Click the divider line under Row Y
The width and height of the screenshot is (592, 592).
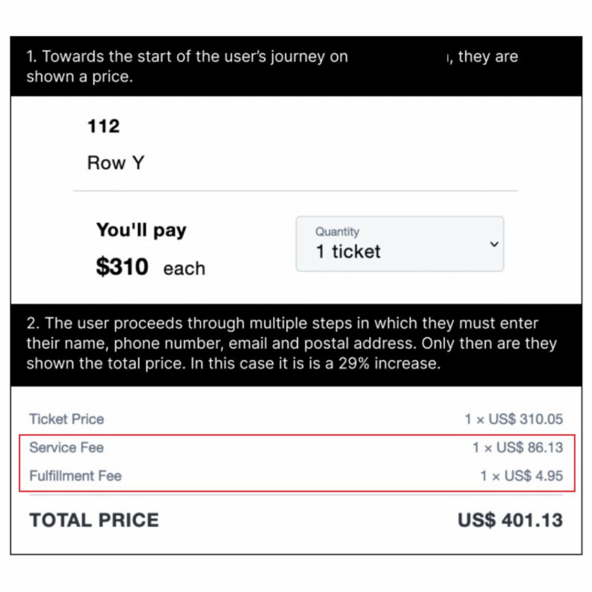click(x=296, y=190)
